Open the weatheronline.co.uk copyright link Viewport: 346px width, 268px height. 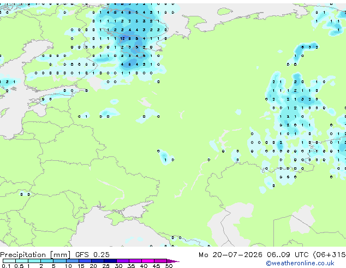click(300, 263)
